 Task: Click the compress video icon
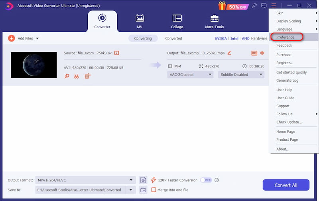(x=262, y=53)
